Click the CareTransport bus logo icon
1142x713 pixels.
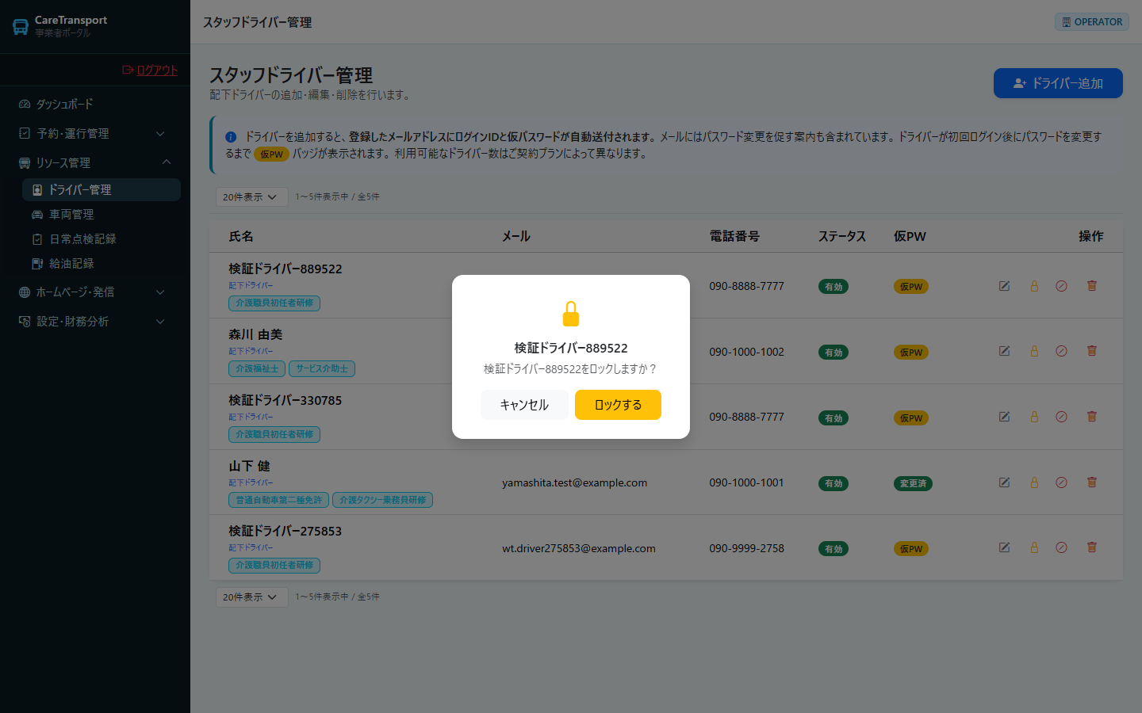[21, 27]
